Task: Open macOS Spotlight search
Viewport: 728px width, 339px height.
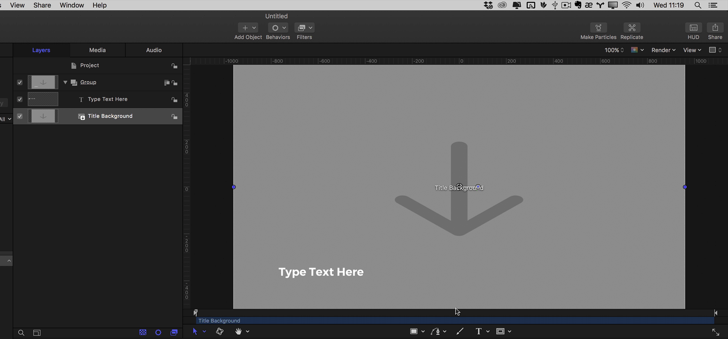Action: coord(698,5)
